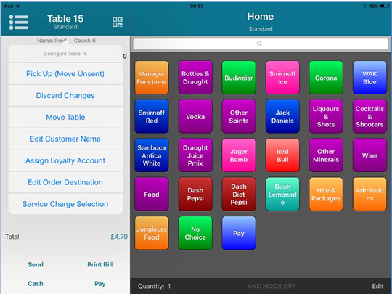Open Edit Order Destination option
This screenshot has height=294, width=392.
pyautogui.click(x=65, y=182)
